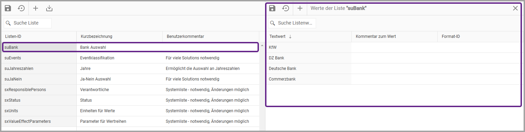Add a new value to suBank list
525x132 pixels.
click(x=300, y=8)
